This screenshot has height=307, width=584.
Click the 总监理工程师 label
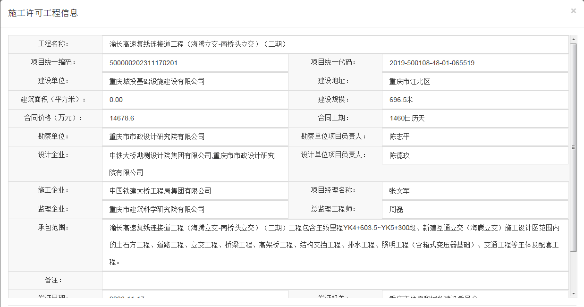coord(333,209)
